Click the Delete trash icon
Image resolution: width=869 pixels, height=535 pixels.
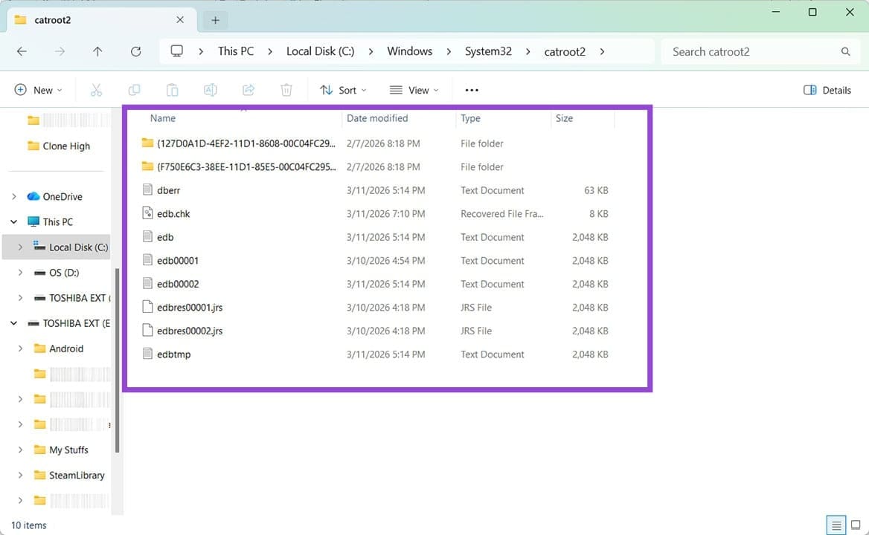(x=286, y=89)
